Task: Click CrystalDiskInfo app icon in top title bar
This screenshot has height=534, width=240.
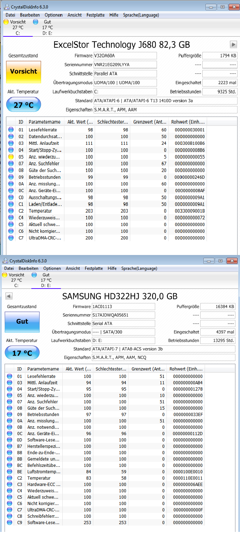Action: click(x=7, y=6)
